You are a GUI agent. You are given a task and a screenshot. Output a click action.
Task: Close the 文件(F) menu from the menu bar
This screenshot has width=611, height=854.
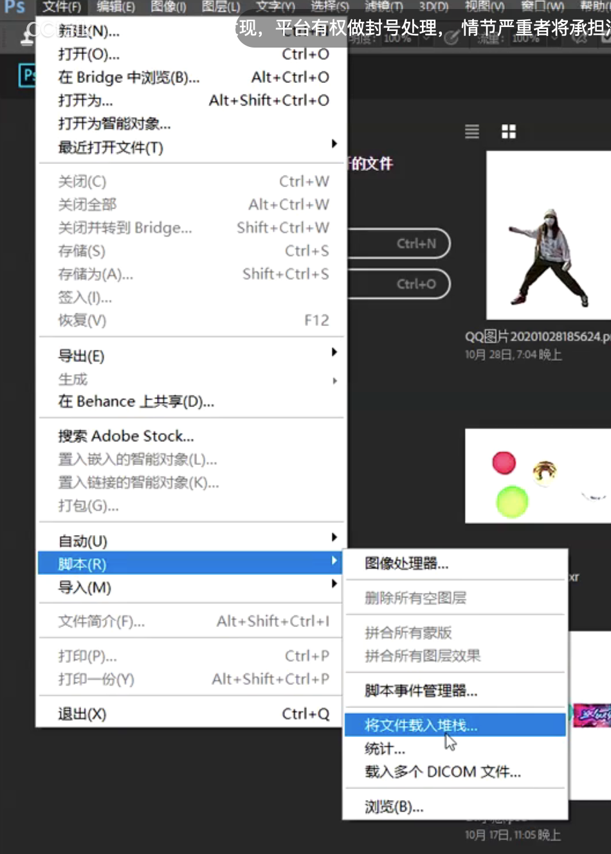coord(62,7)
